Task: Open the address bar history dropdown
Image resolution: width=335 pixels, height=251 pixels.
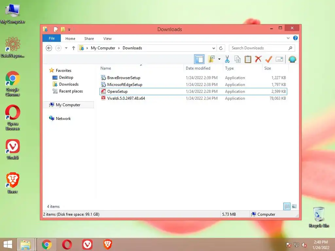Action: coord(214,48)
